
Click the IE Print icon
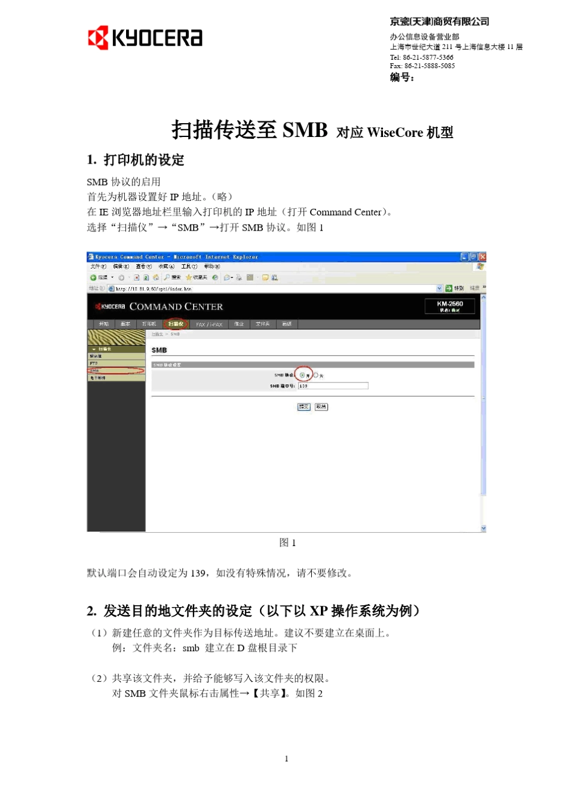point(239,278)
